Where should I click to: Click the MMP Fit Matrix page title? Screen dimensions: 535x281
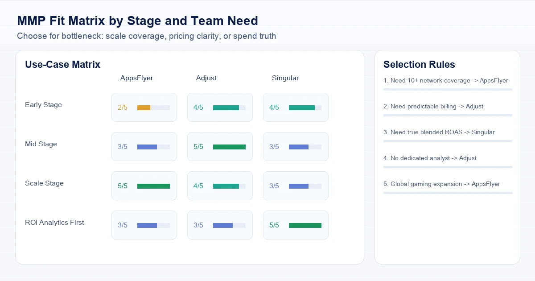(x=137, y=21)
